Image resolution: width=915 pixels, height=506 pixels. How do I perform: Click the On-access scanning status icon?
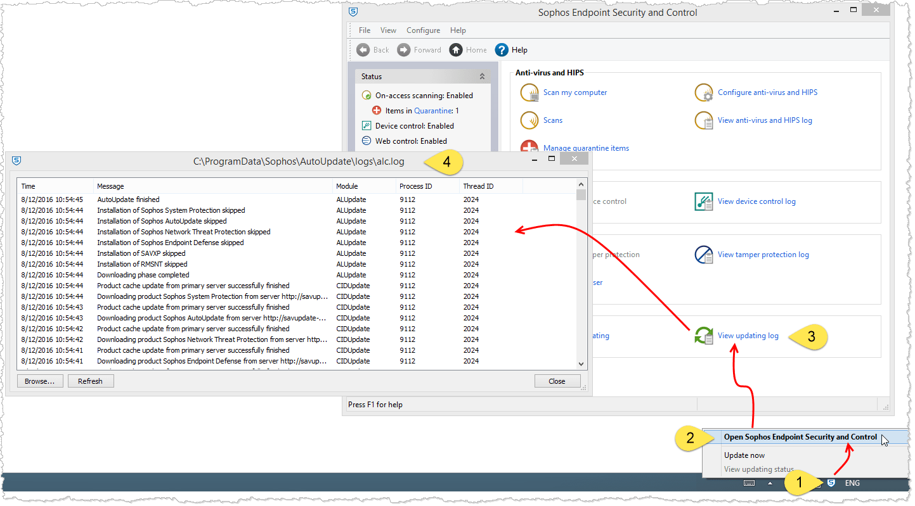(x=366, y=96)
